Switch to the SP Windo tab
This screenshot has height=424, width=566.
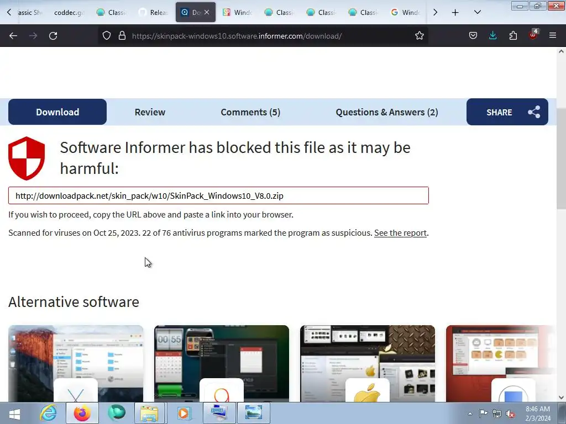[x=238, y=13]
